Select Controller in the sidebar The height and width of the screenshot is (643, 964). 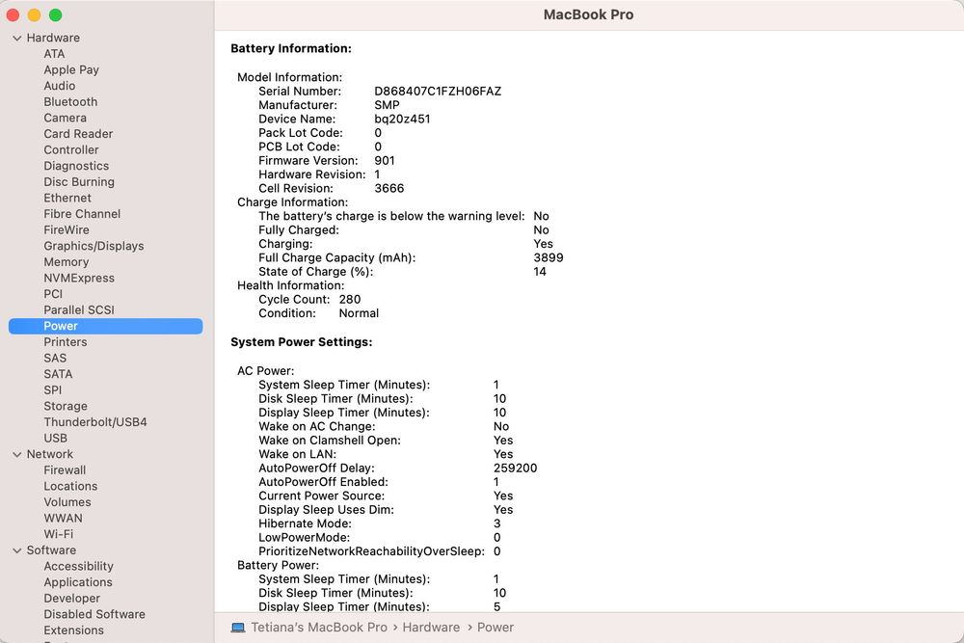(x=71, y=150)
